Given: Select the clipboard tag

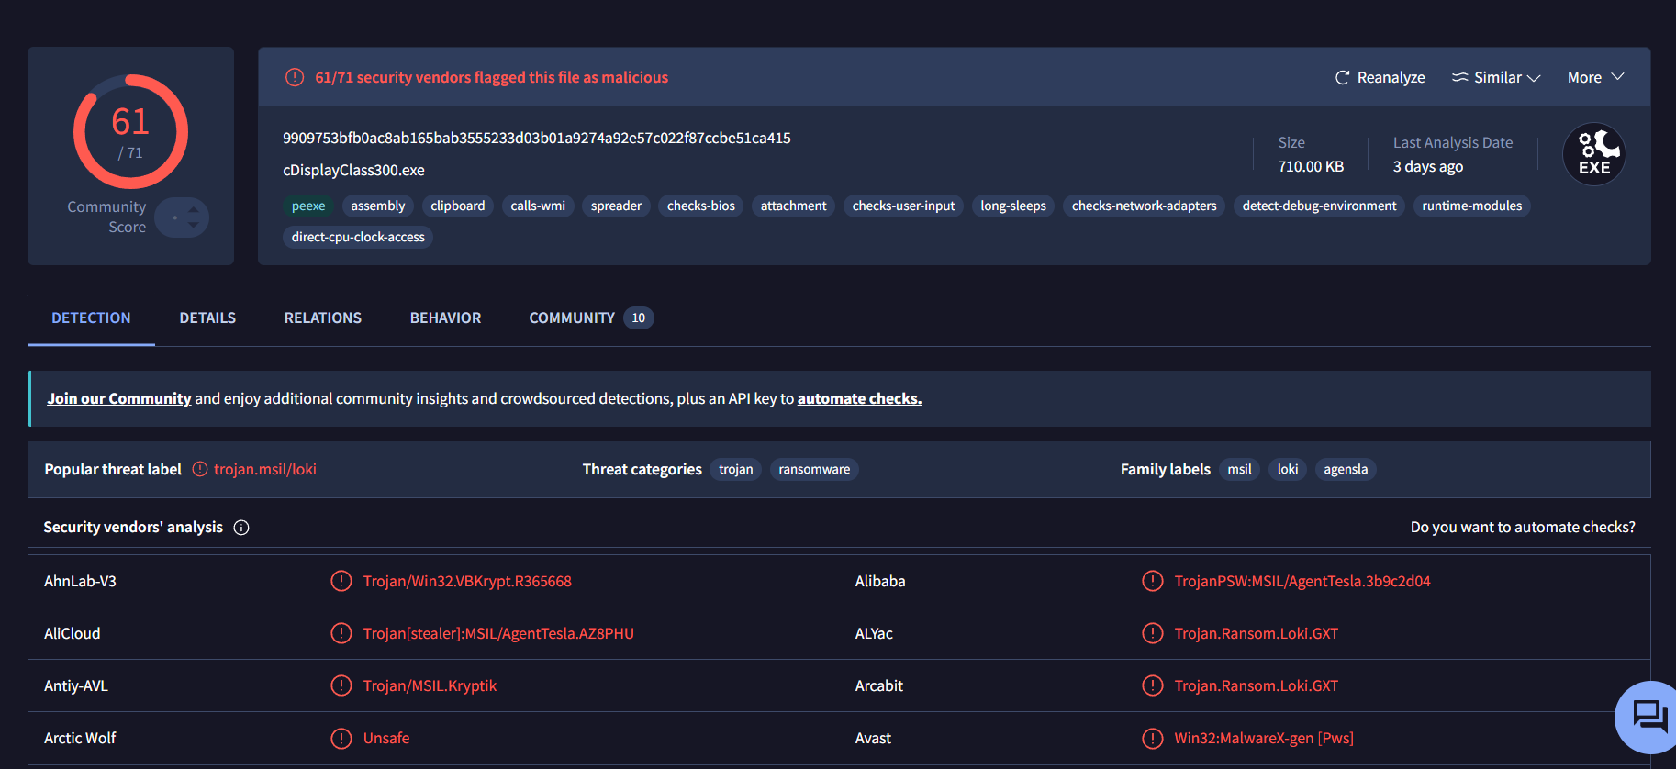Looking at the screenshot, I should click(x=458, y=206).
